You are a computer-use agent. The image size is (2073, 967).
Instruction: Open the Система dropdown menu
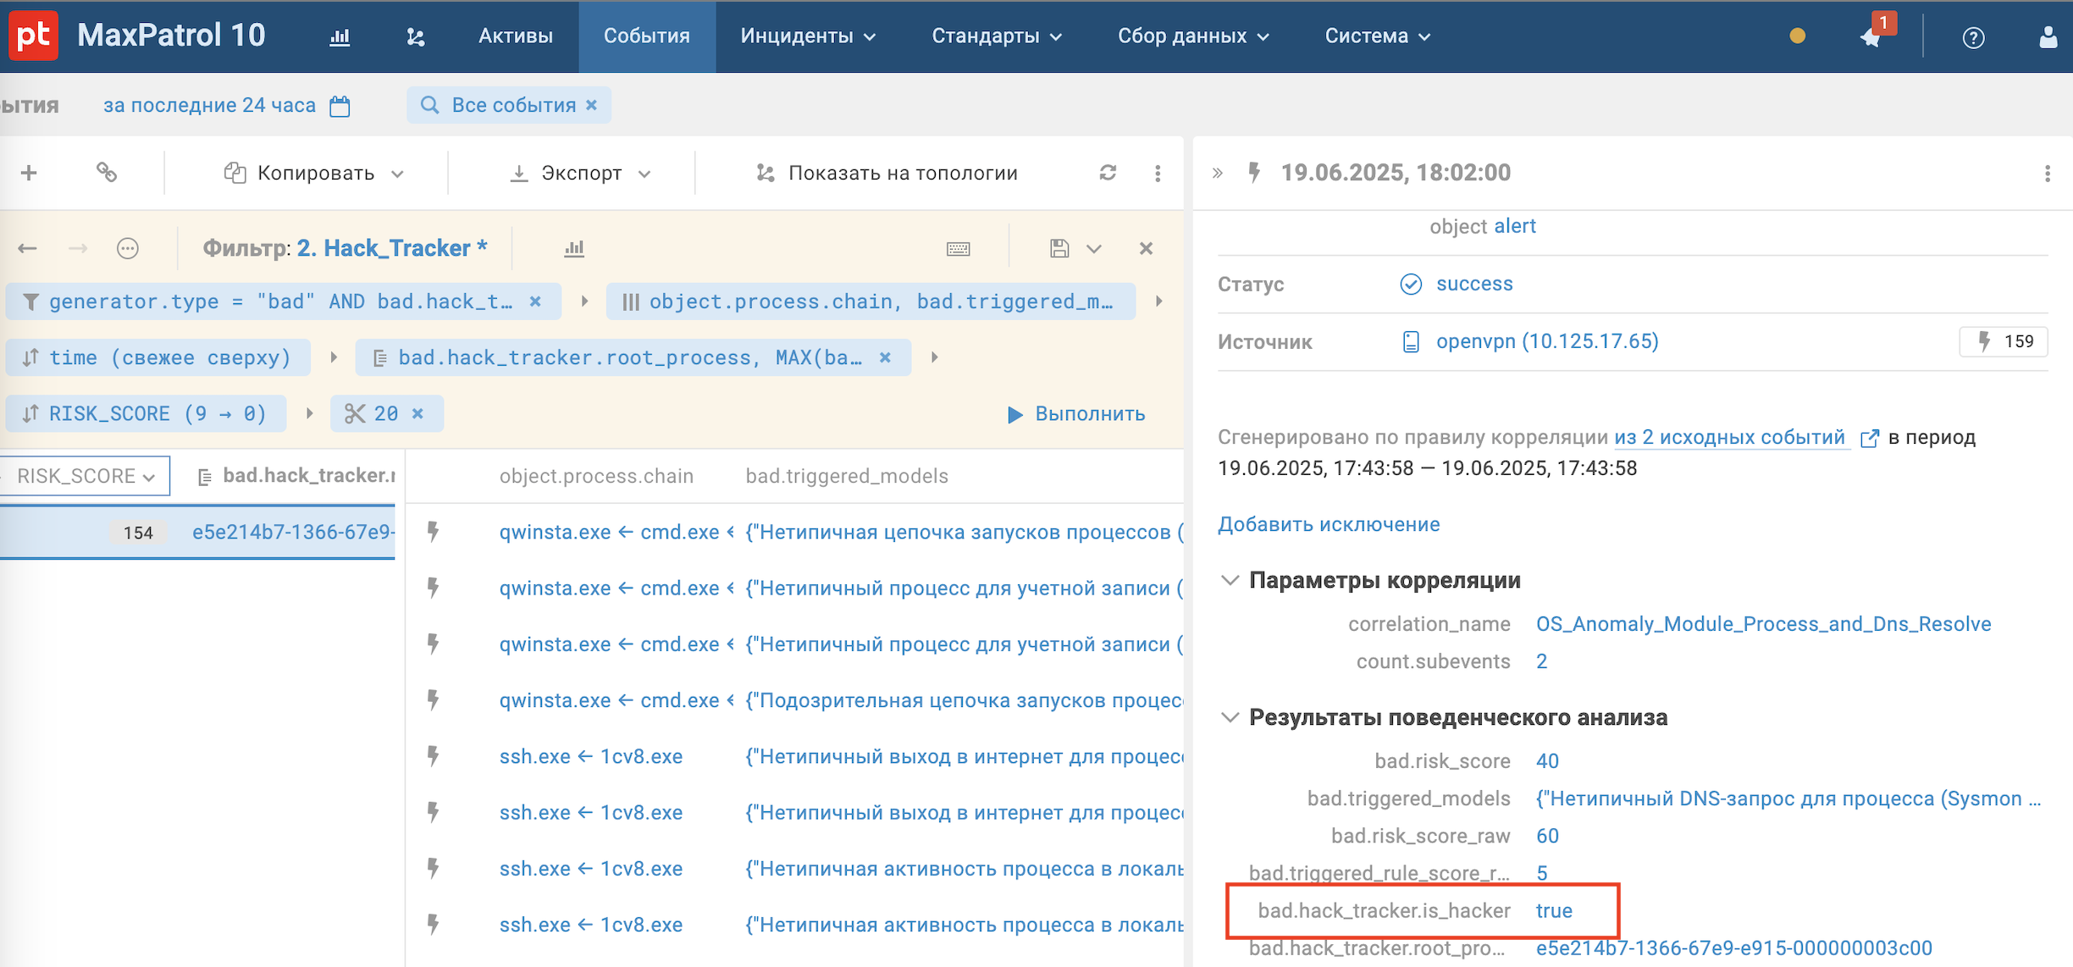(1378, 36)
